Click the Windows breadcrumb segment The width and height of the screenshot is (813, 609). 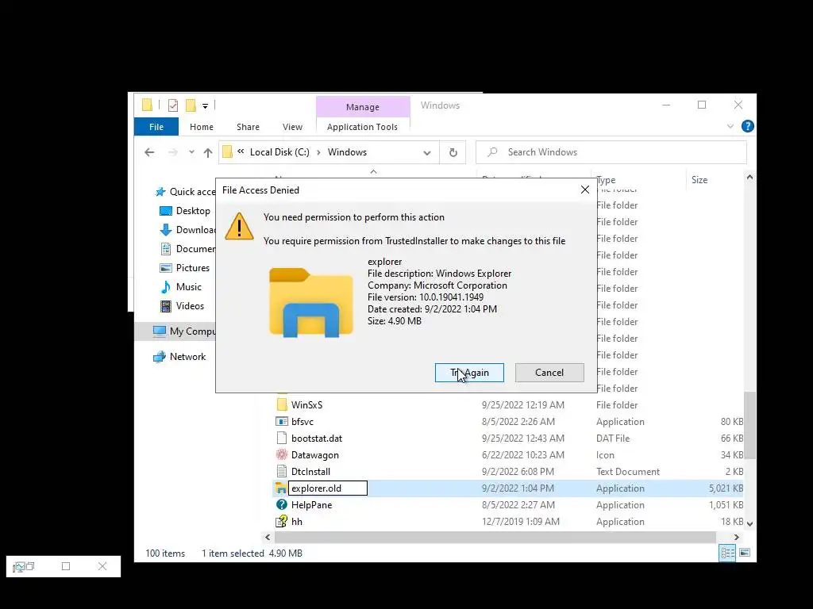coord(347,152)
